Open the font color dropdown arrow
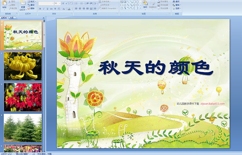This screenshot has height=155, width=242. [72, 9]
